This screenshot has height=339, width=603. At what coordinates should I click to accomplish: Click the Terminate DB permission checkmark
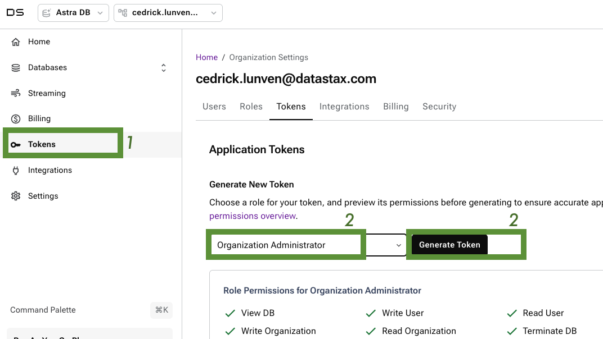(x=512, y=331)
